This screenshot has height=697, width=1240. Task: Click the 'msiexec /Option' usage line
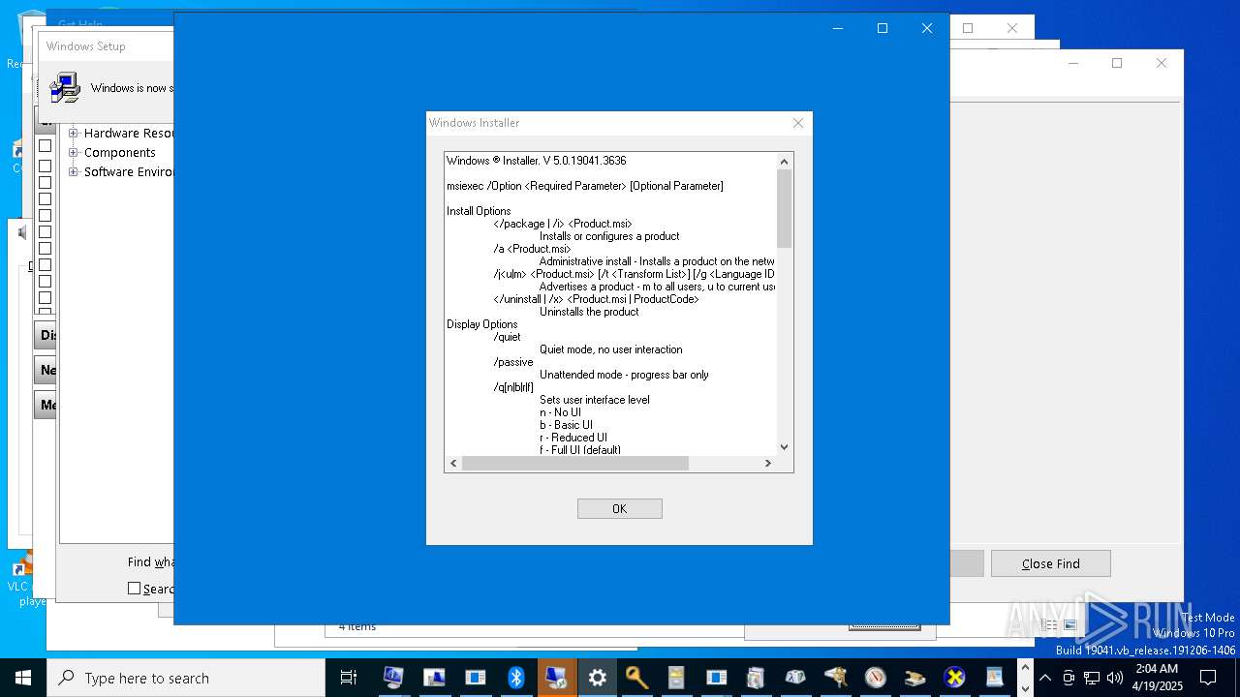tap(585, 186)
